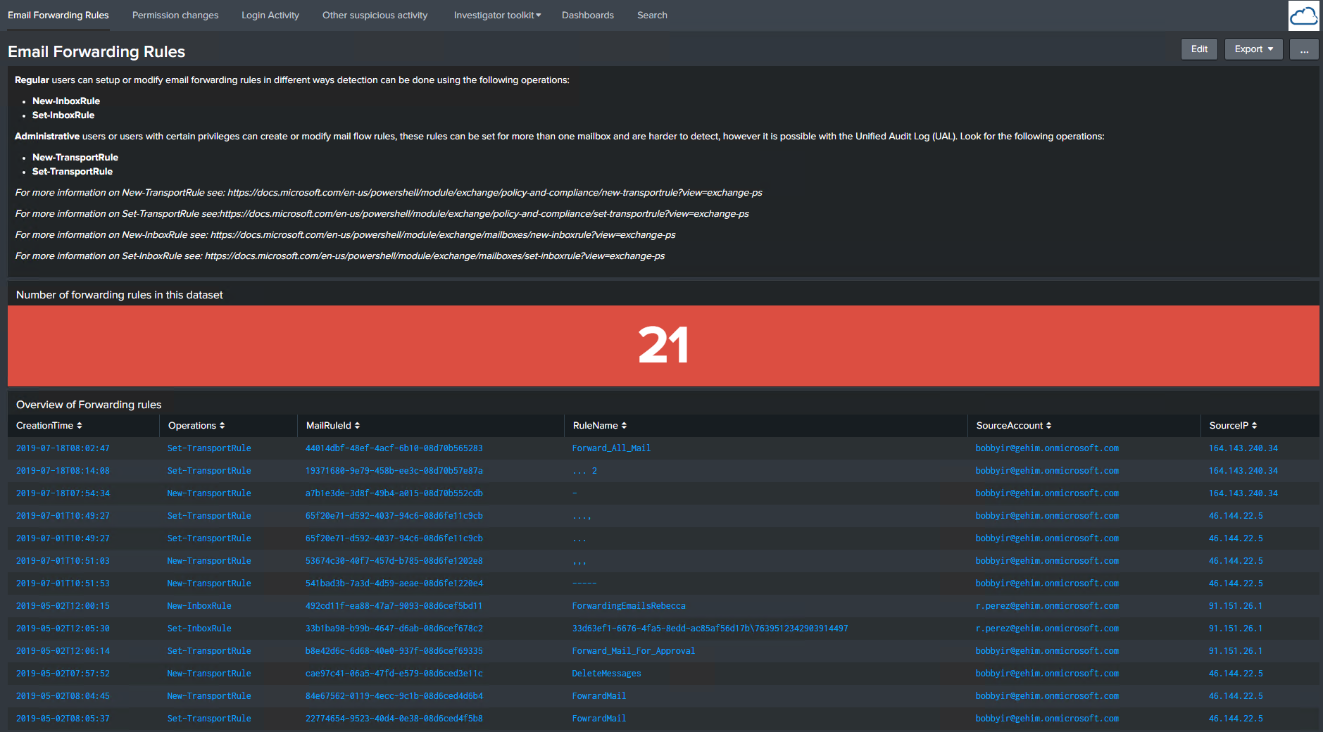Select source IP in Forward_All_Mail row

pos(1243,448)
